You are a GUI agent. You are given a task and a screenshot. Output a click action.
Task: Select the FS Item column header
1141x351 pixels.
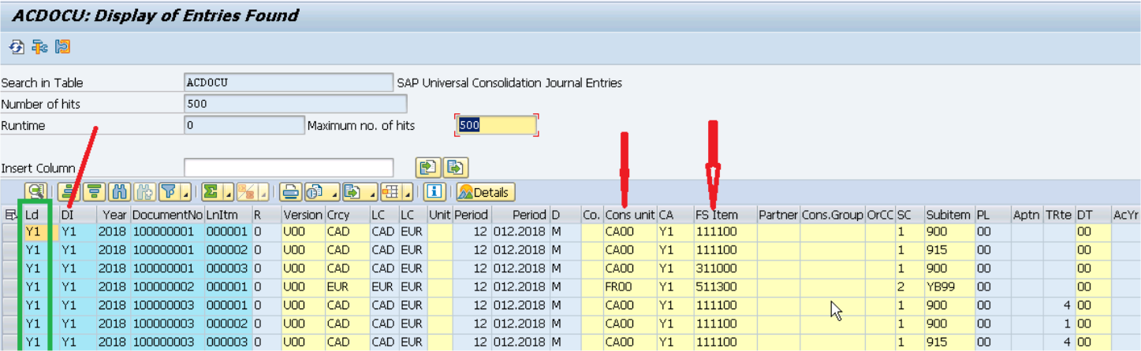pos(716,215)
